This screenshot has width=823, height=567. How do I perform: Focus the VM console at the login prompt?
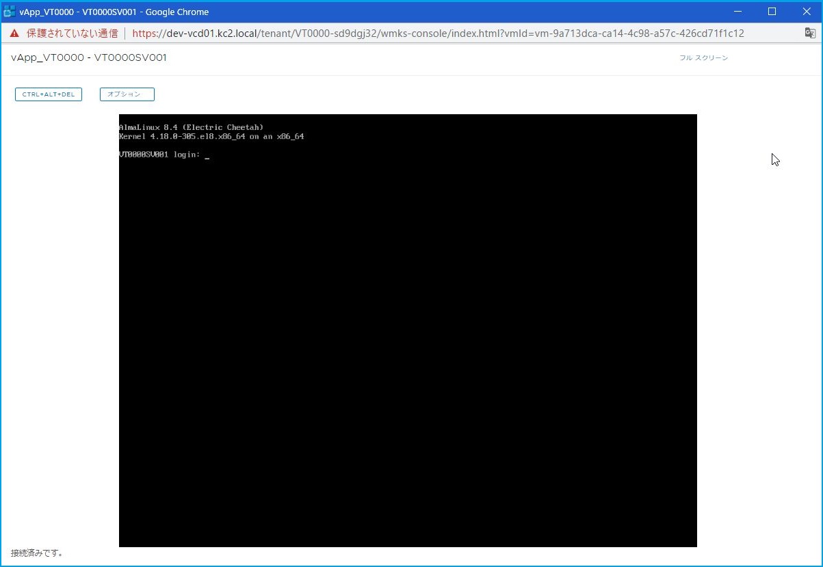(x=164, y=155)
